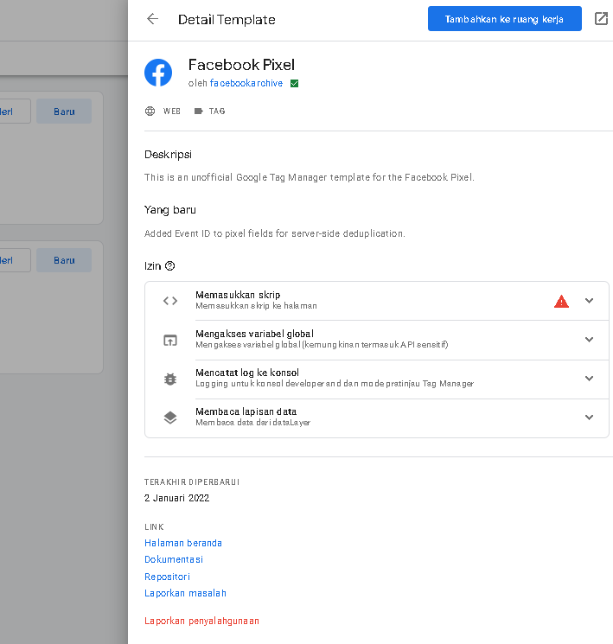Click the TAG label icon
Viewport: 613px width, 644px height.
click(199, 111)
